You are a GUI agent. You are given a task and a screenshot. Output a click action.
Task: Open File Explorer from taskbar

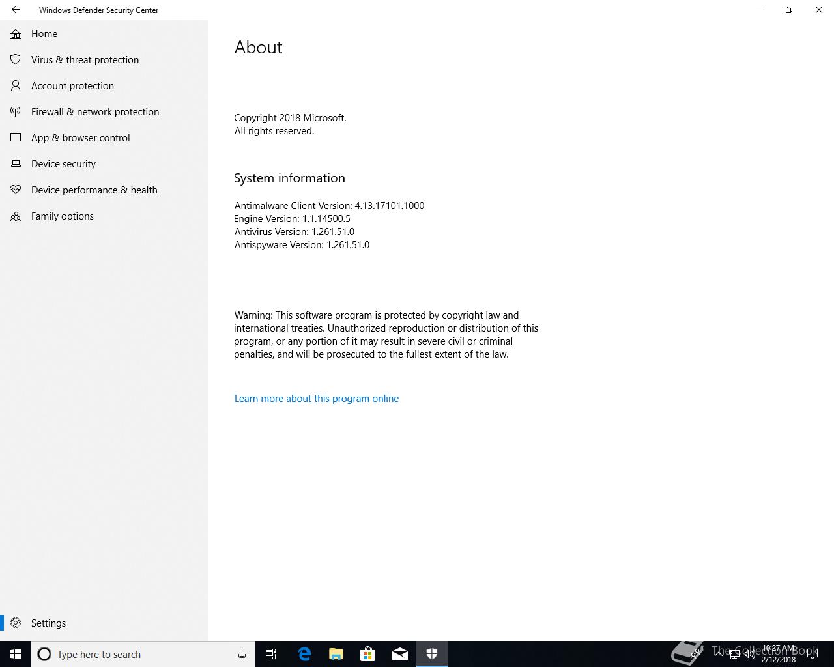(x=336, y=654)
